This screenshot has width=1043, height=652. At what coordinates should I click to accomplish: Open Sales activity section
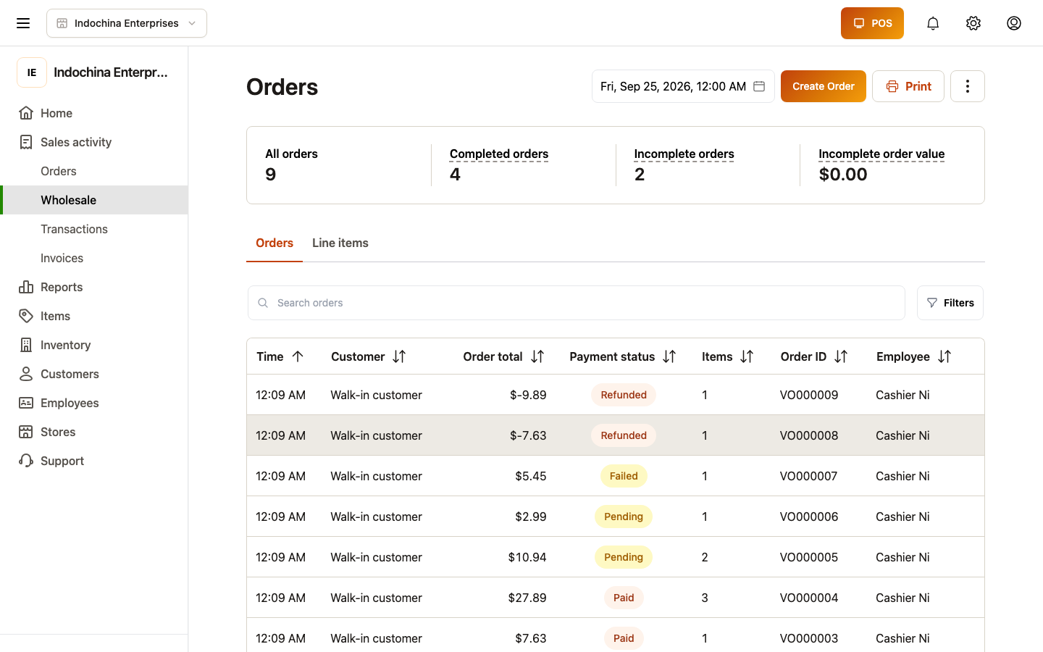tap(94, 142)
